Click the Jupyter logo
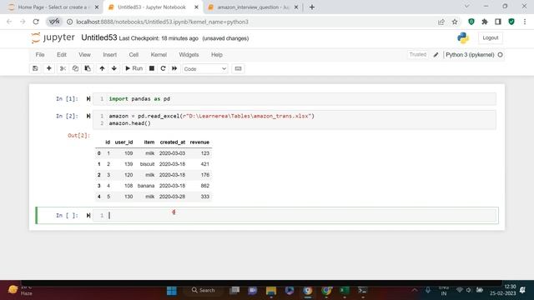 53,37
